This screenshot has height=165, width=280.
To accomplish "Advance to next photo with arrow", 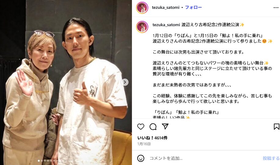I will (125, 82).
